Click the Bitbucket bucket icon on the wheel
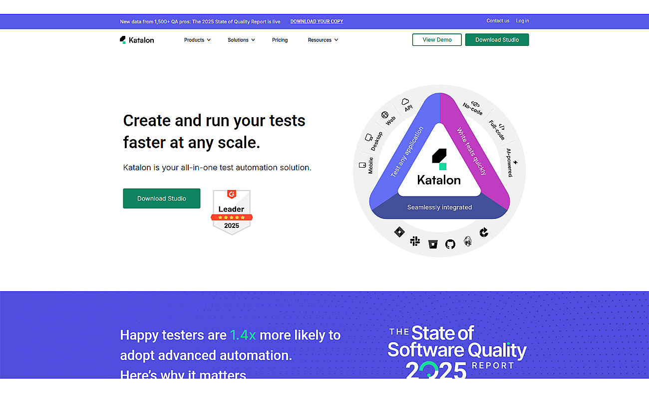649x393 pixels. 432,244
